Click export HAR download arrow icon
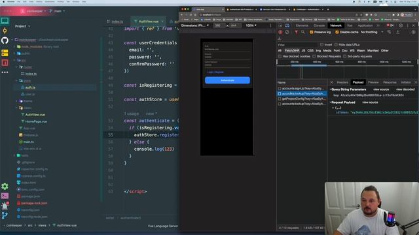 click(280, 39)
